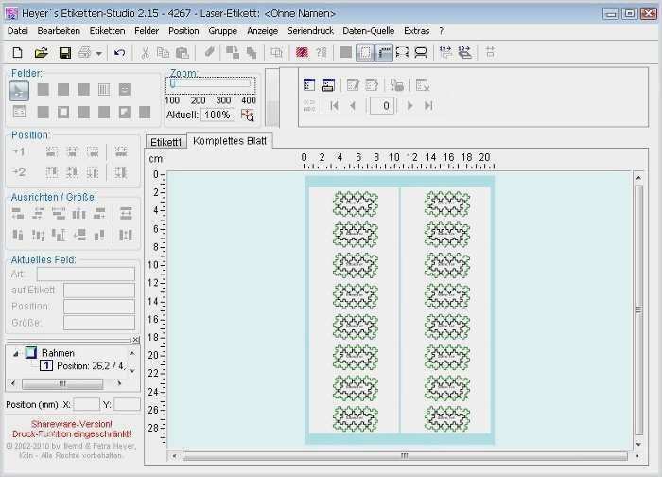Click zoom magnifier icon beside Aktuell
Image resolution: width=662 pixels, height=477 pixels.
(247, 115)
